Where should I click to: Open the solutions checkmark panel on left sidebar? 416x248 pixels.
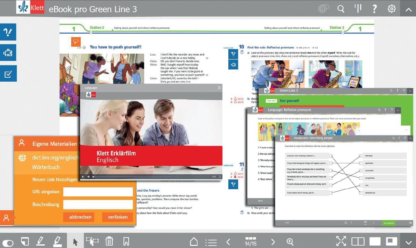coord(8,32)
